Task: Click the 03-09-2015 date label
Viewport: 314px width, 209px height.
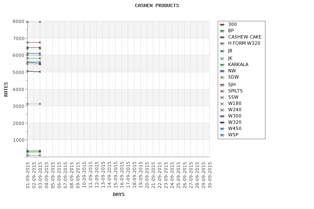Action: click(x=40, y=175)
